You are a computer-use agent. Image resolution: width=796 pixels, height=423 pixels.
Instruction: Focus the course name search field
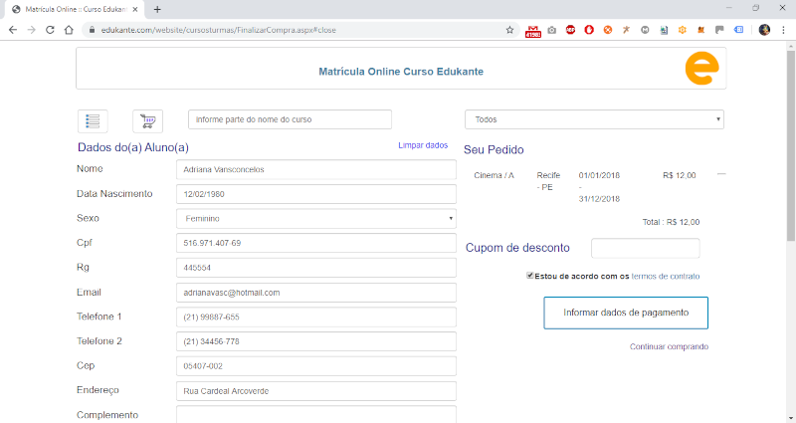pyautogui.click(x=290, y=119)
